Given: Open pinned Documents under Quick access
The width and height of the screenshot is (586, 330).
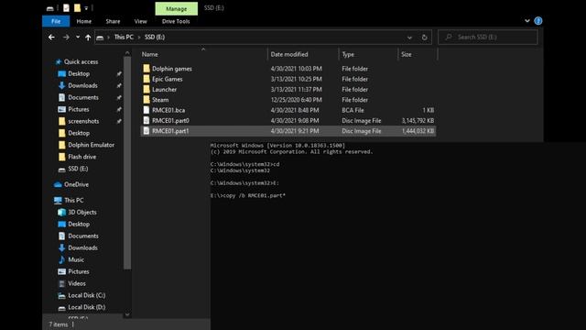Looking at the screenshot, I should point(83,97).
